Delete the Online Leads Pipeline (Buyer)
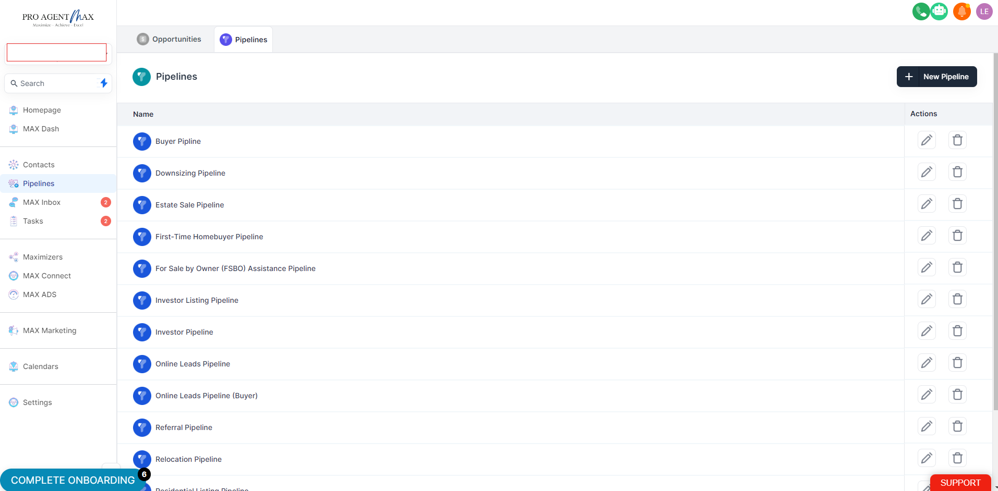Screen dimensions: 998x491 [x=957, y=395]
